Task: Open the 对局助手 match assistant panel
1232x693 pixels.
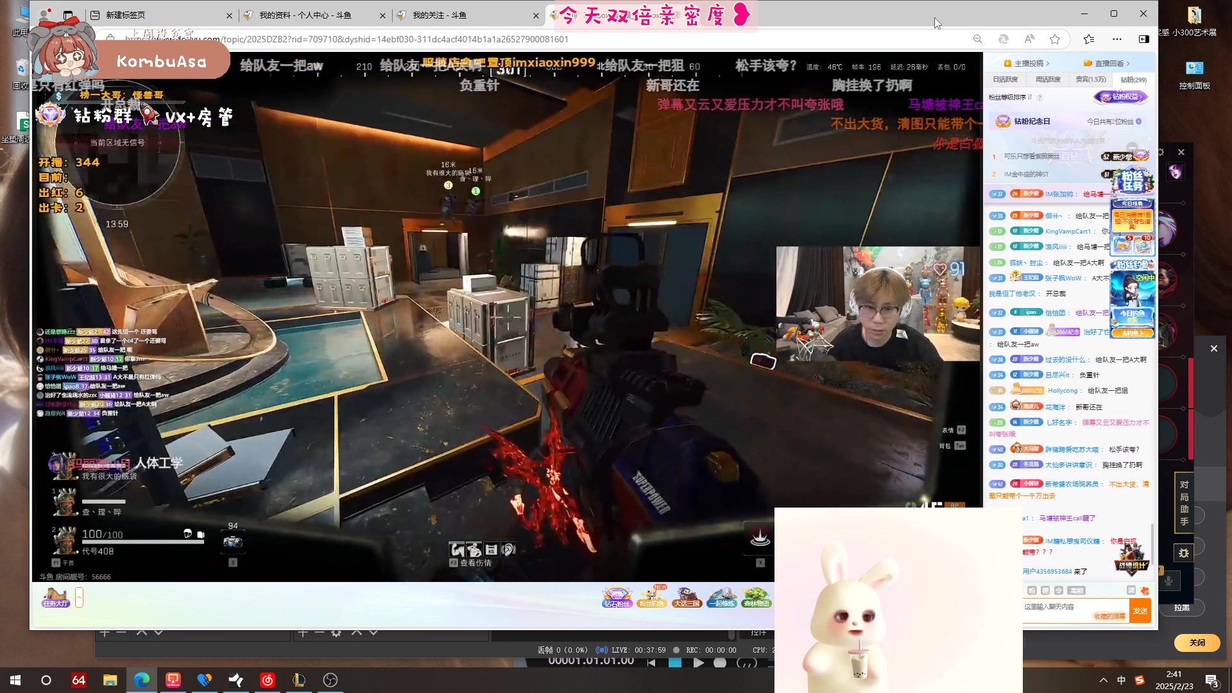Action: [x=1184, y=503]
